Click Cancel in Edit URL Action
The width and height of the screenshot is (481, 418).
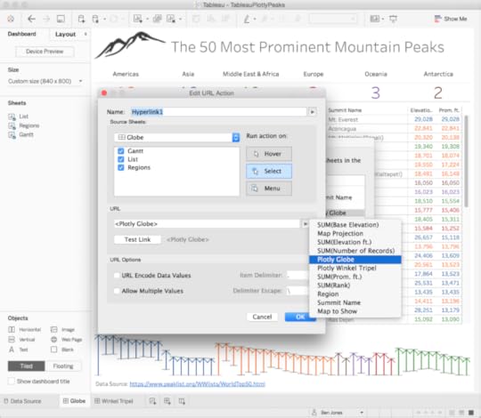pyautogui.click(x=262, y=317)
